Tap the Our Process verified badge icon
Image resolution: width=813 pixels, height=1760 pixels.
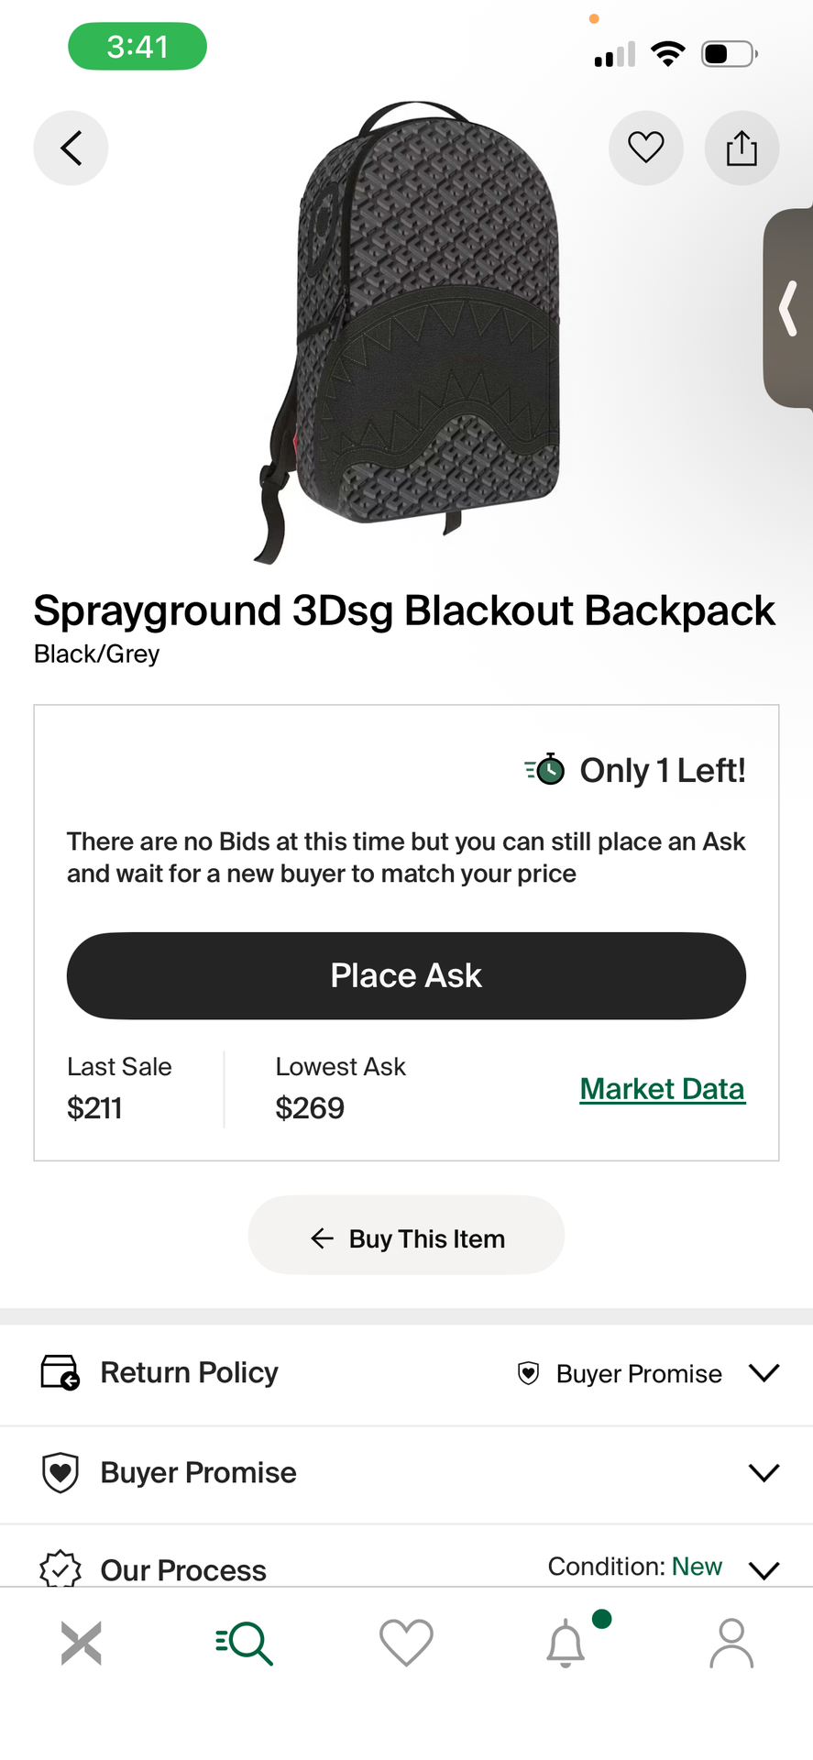(60, 1568)
